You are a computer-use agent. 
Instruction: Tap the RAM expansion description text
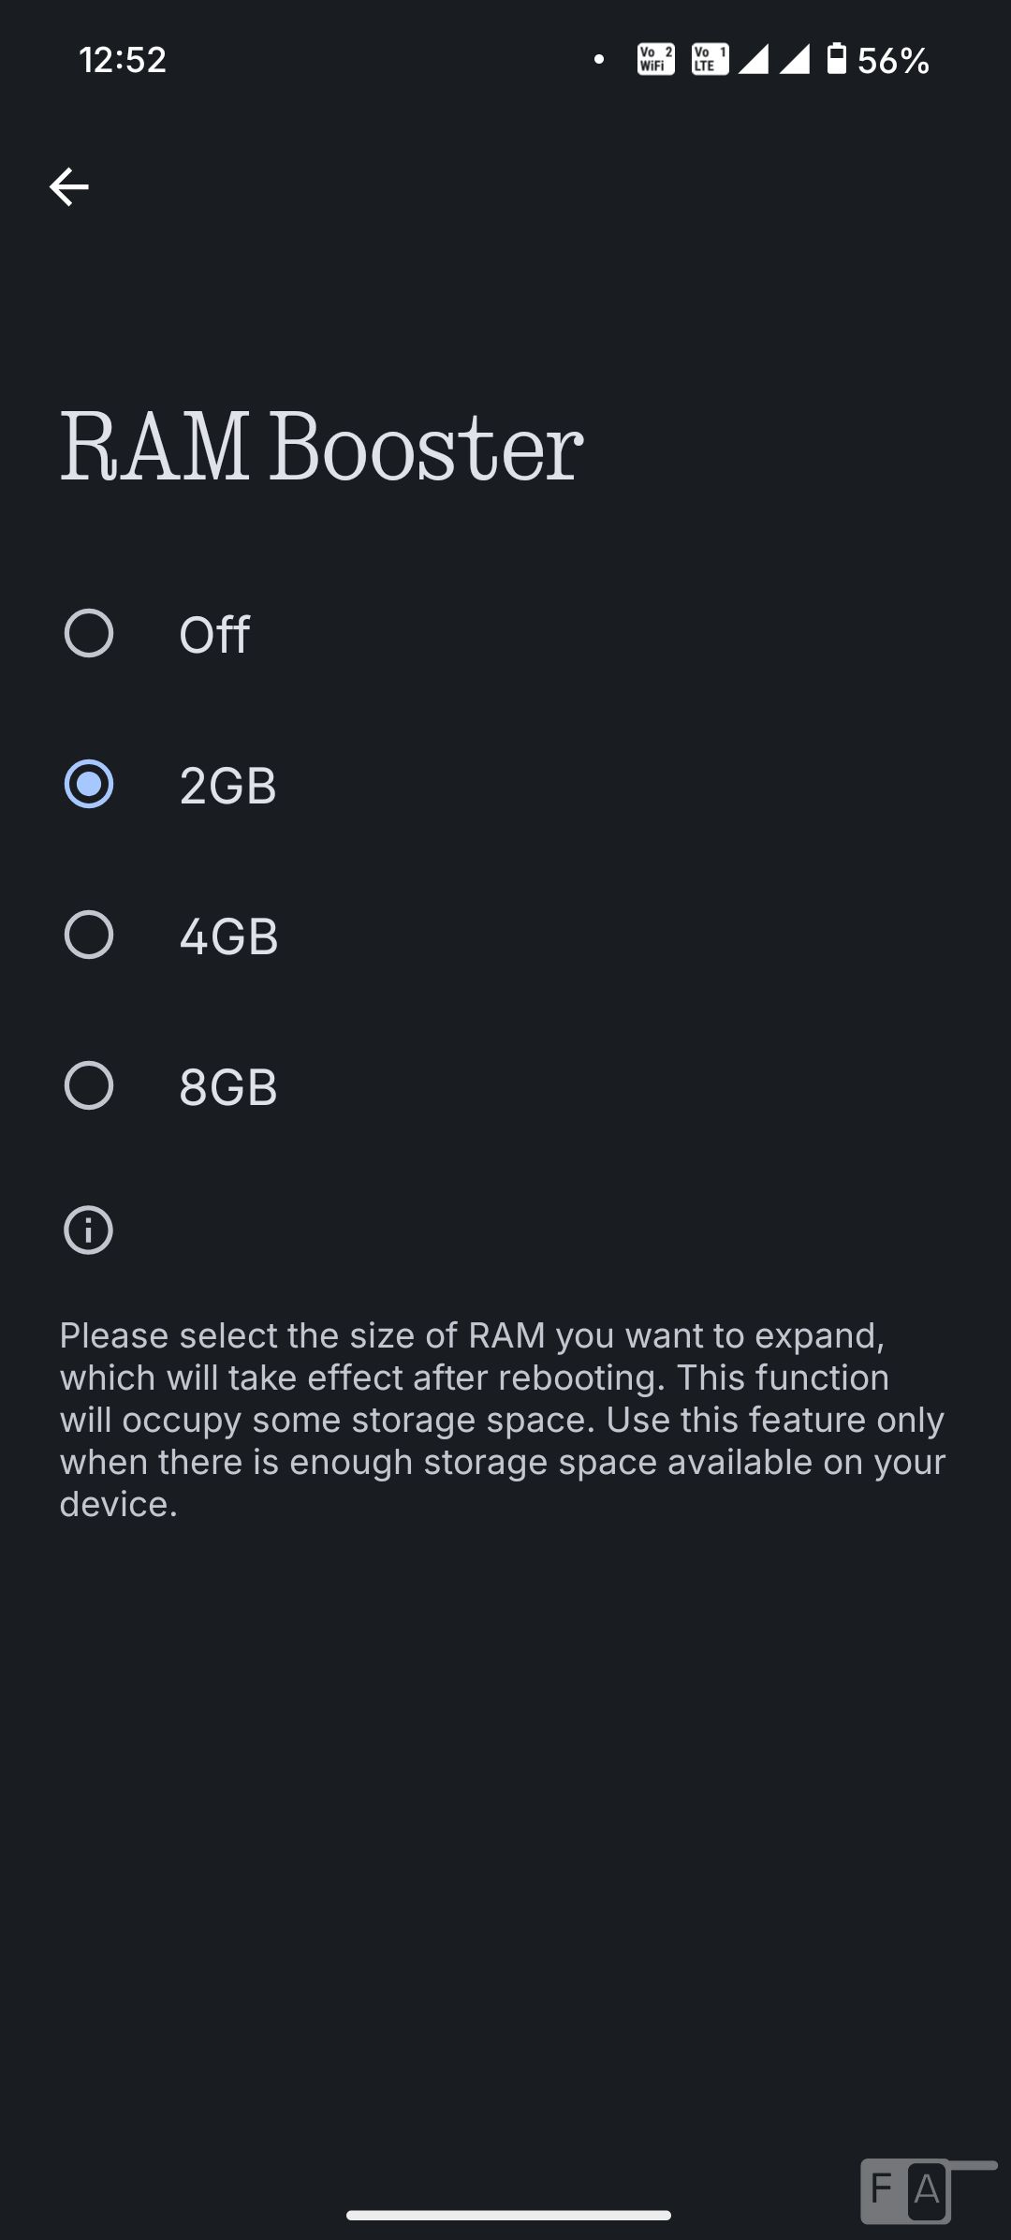coord(504,1419)
